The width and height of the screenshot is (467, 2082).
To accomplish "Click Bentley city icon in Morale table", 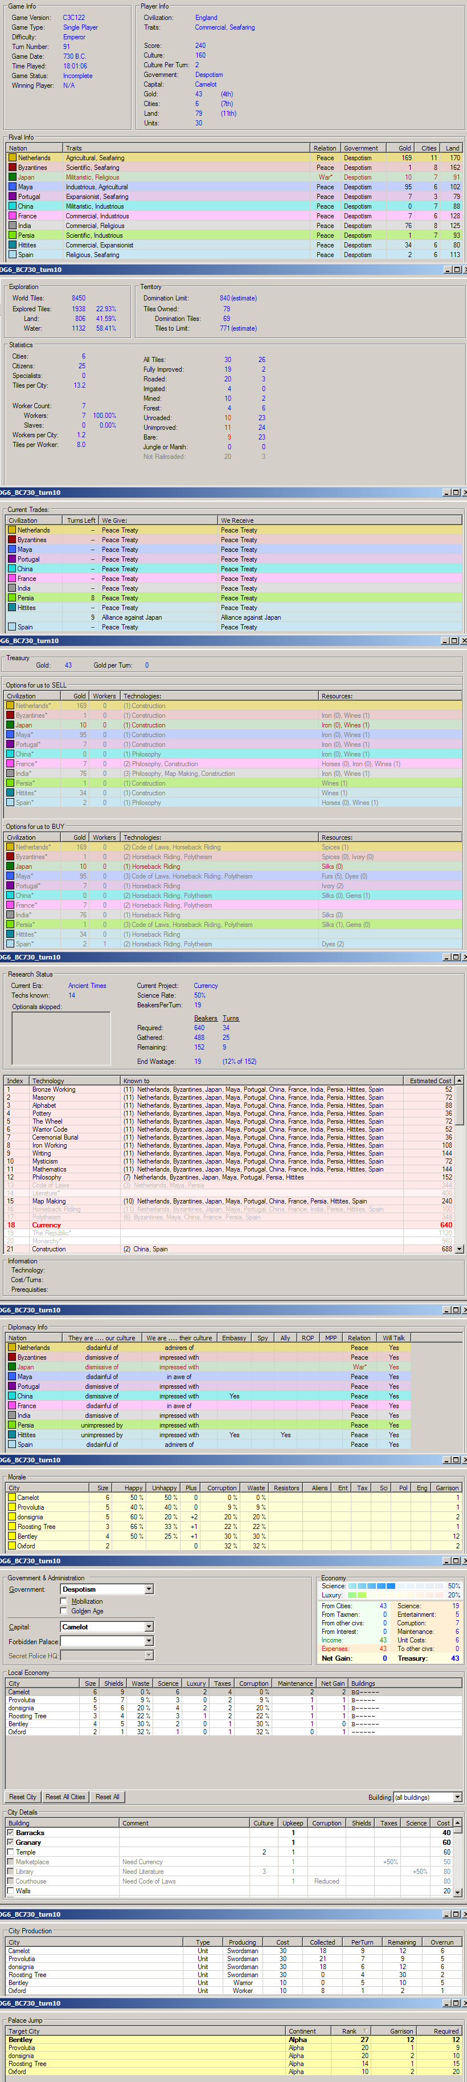I will (x=12, y=1536).
